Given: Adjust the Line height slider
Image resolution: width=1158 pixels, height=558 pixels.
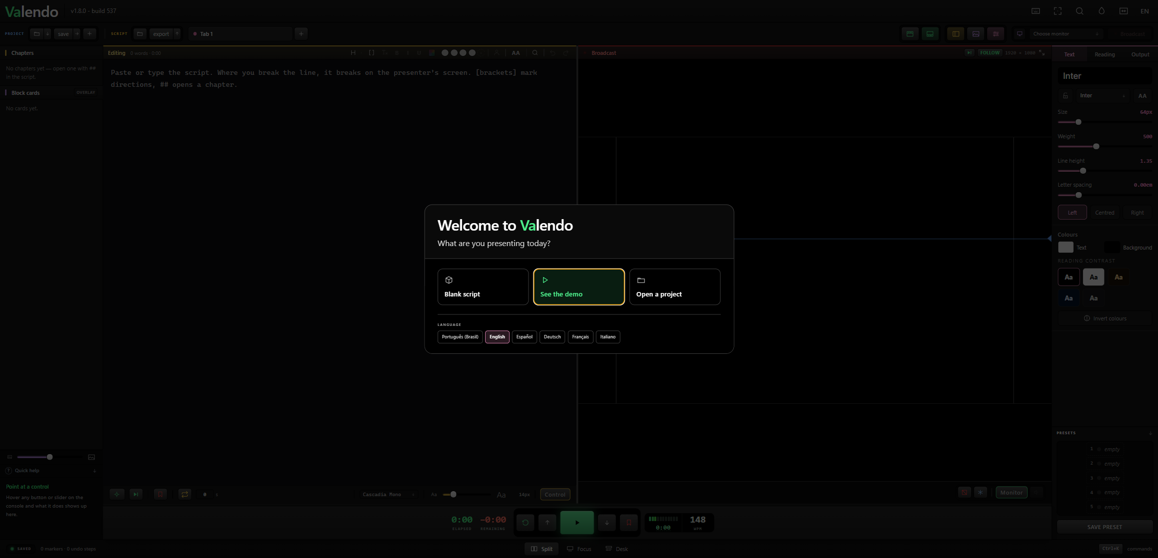Looking at the screenshot, I should 1105,171.
